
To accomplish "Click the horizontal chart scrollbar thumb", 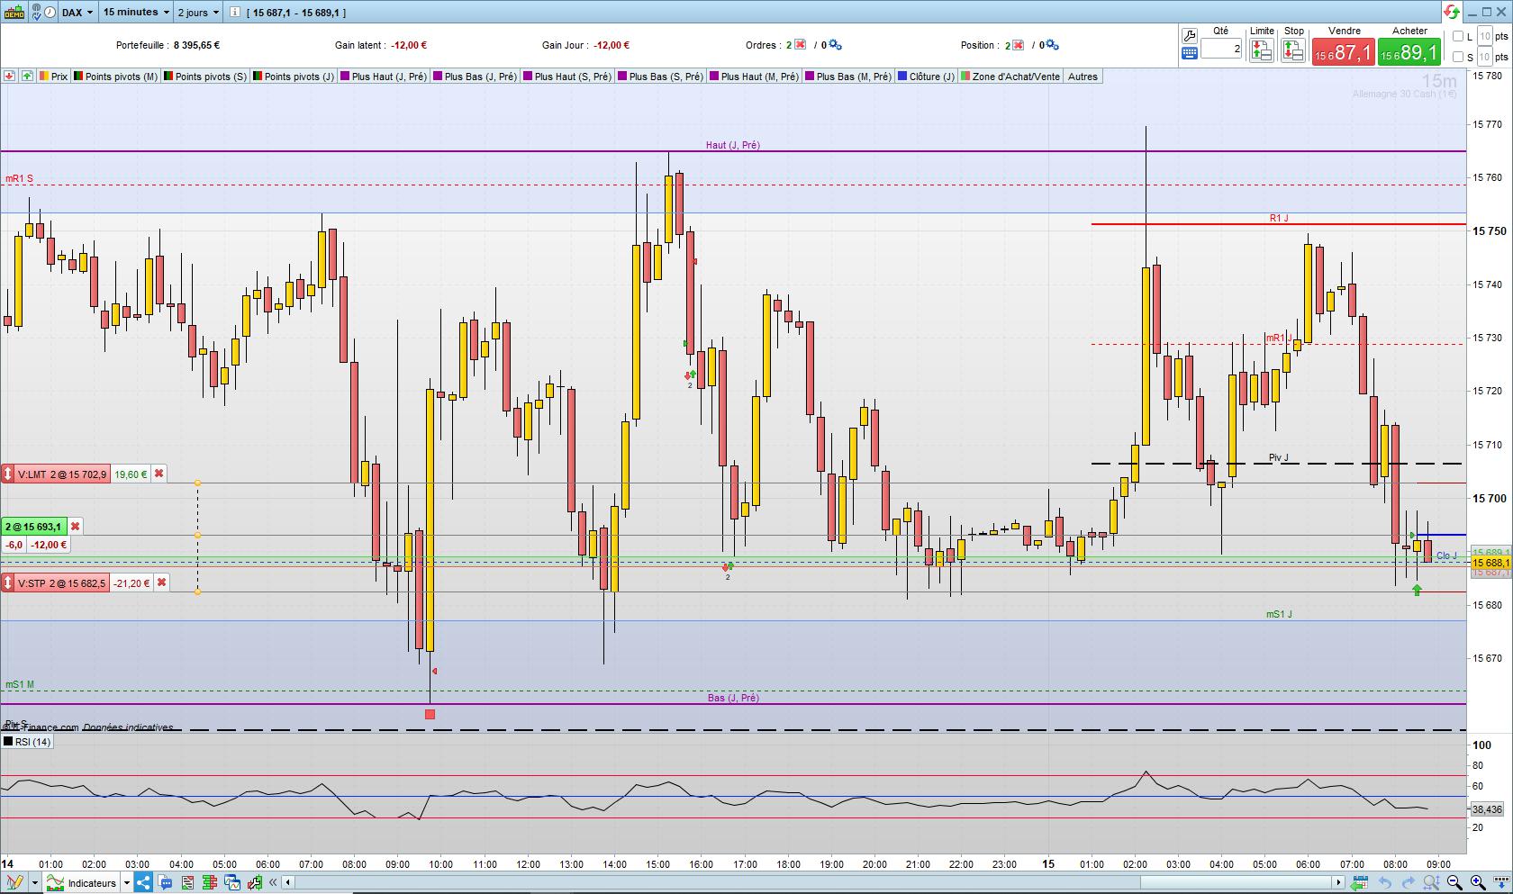I will click(1237, 883).
